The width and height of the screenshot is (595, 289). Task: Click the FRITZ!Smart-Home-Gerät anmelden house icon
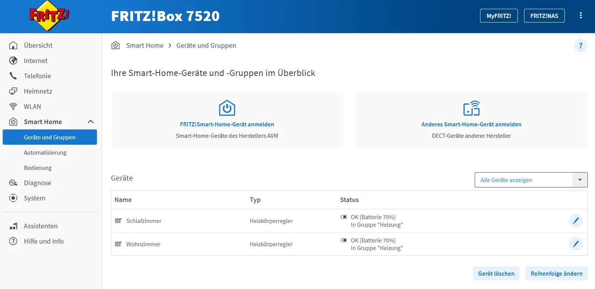coord(227,108)
